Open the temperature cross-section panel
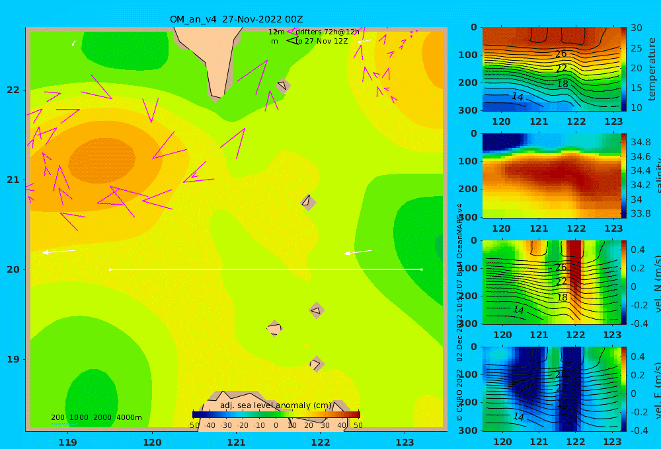Screen dimensions: 661x449 click(x=552, y=69)
